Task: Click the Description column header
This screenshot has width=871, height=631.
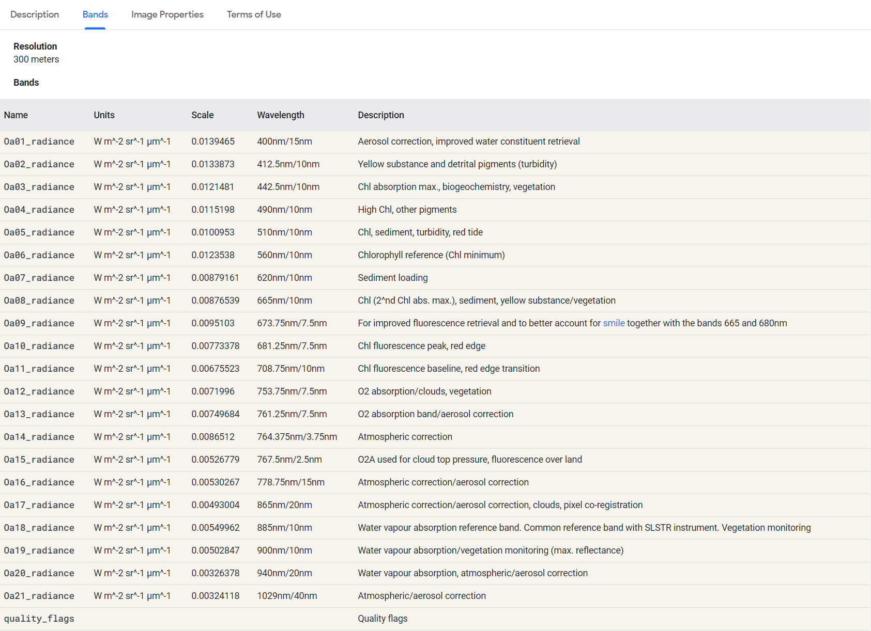Action: click(x=380, y=115)
